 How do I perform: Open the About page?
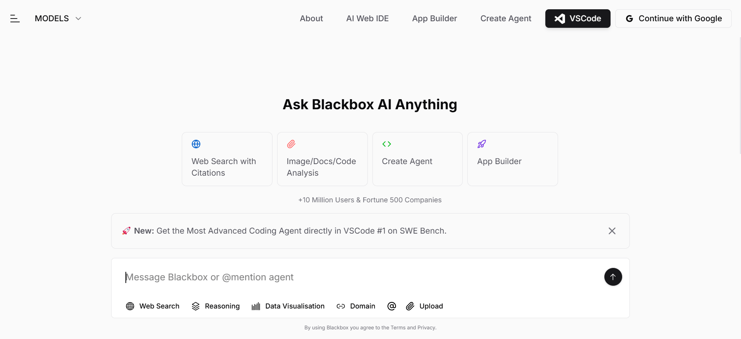click(x=311, y=19)
